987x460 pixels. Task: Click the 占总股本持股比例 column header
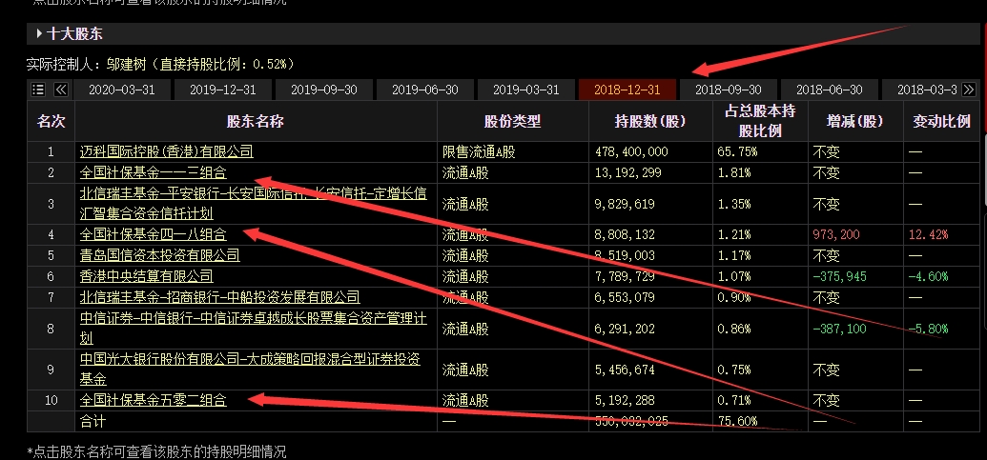[760, 121]
